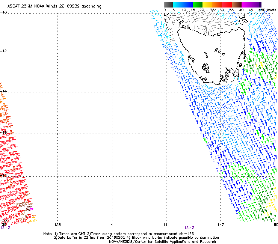The image size is (278, 244).
Task: Click the gray 0-5 knots color swatch
Action: click(x=168, y=5)
